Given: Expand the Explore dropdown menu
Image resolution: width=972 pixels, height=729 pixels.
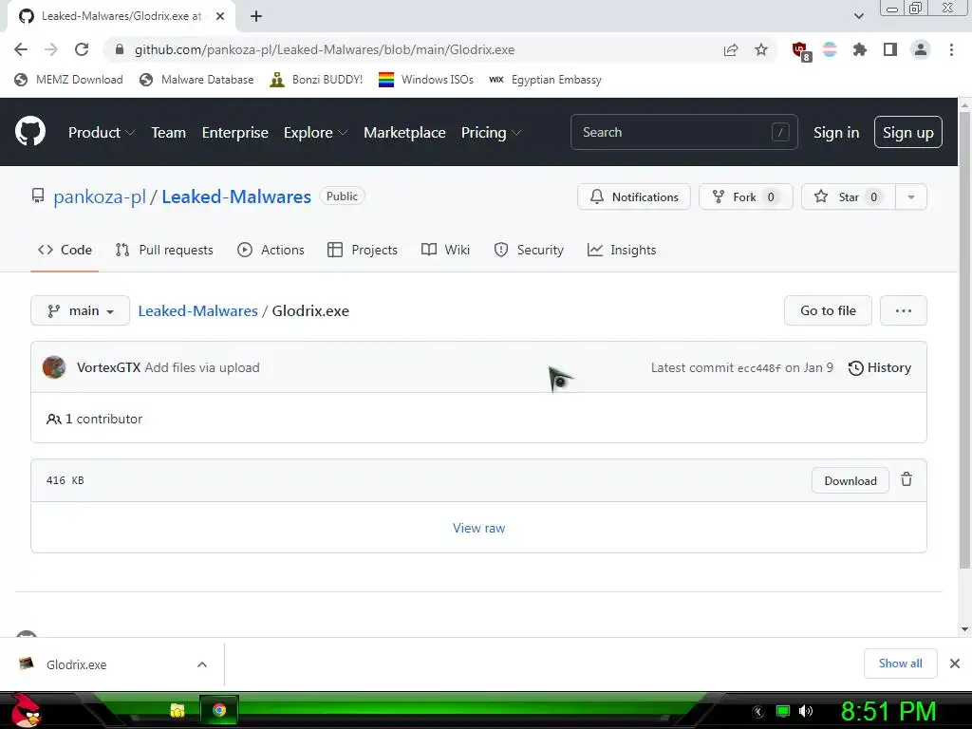Looking at the screenshot, I should click(x=315, y=132).
